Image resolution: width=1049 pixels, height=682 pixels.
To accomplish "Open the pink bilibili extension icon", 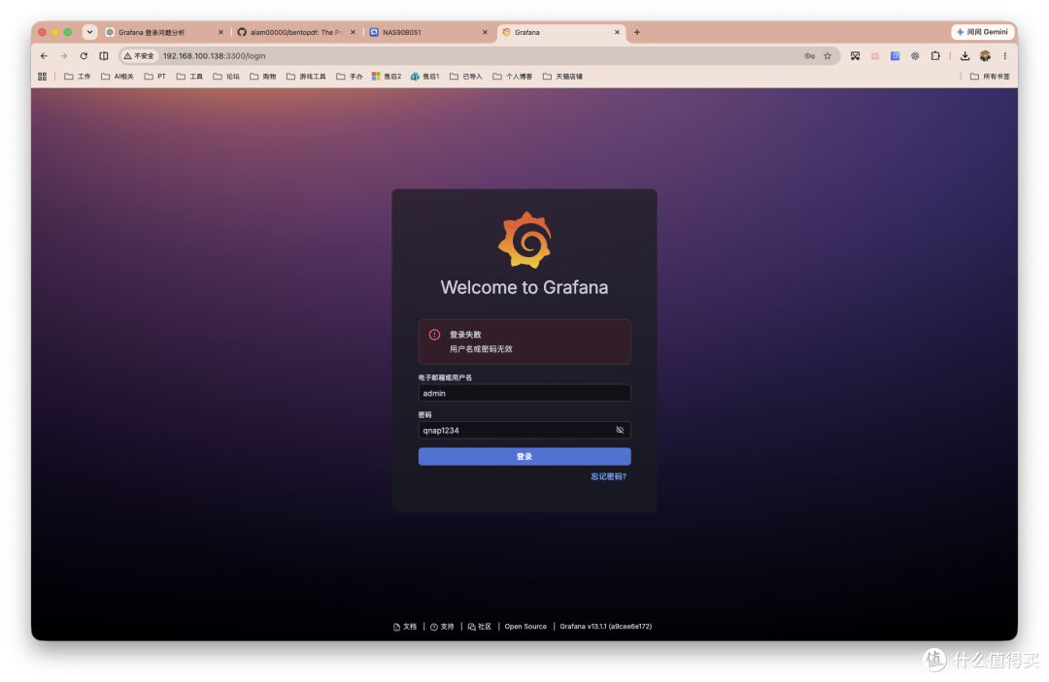I will [875, 56].
